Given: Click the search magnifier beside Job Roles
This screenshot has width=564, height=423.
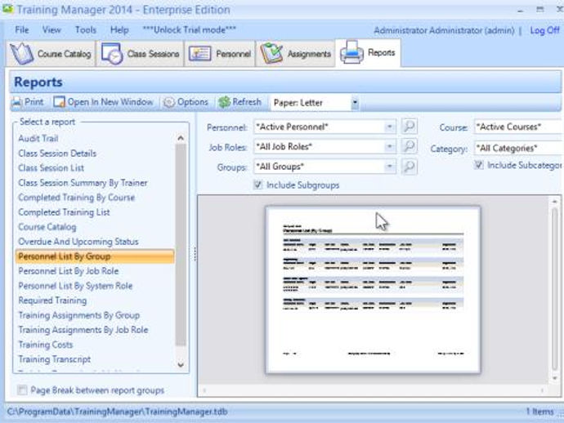Looking at the screenshot, I should pyautogui.click(x=409, y=146).
